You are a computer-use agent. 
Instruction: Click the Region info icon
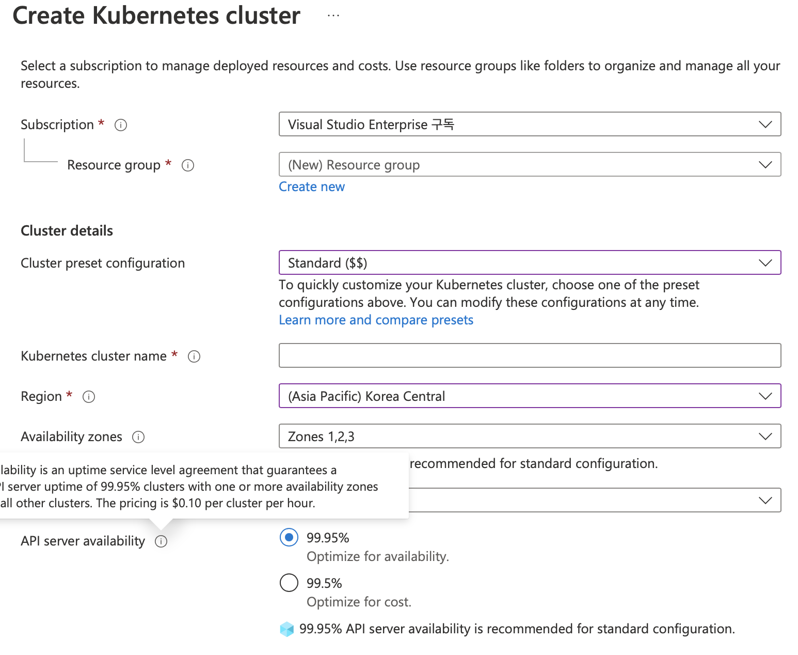tap(89, 397)
